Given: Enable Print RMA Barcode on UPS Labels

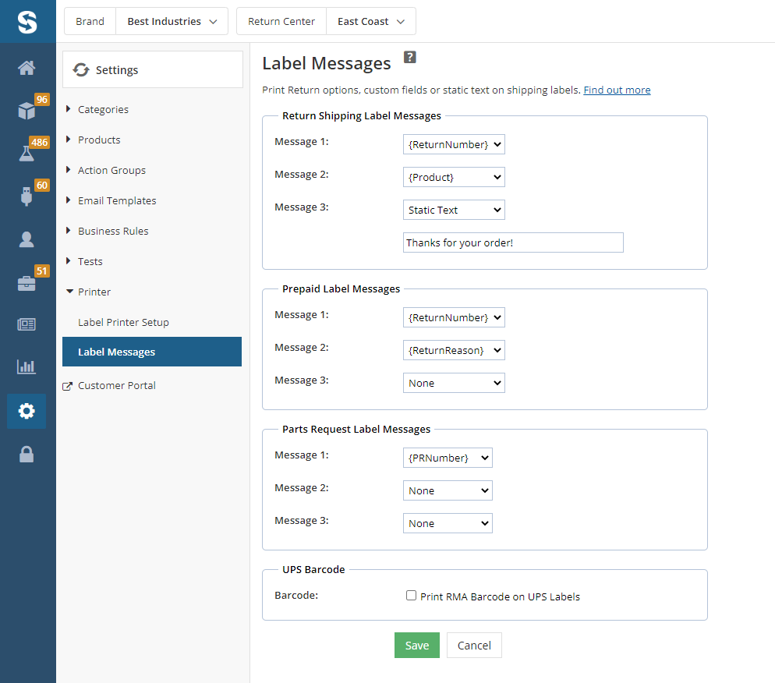Looking at the screenshot, I should click(411, 596).
